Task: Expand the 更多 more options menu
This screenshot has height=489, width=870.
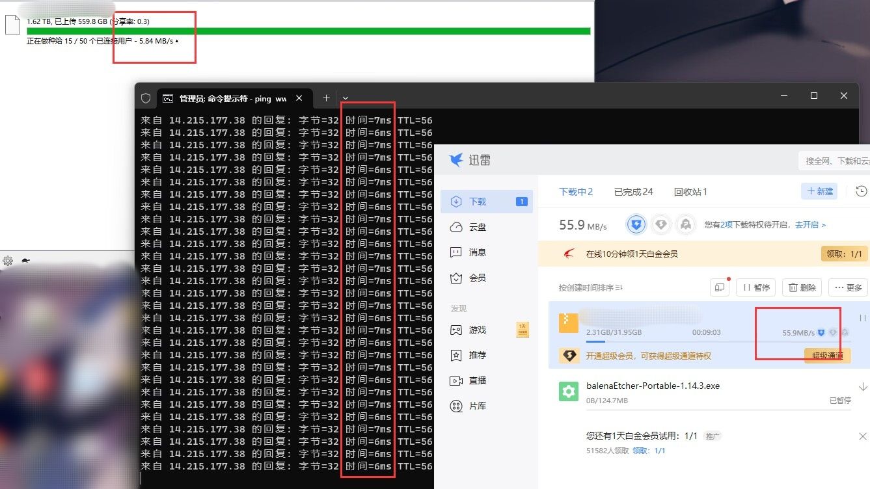Action: point(847,287)
